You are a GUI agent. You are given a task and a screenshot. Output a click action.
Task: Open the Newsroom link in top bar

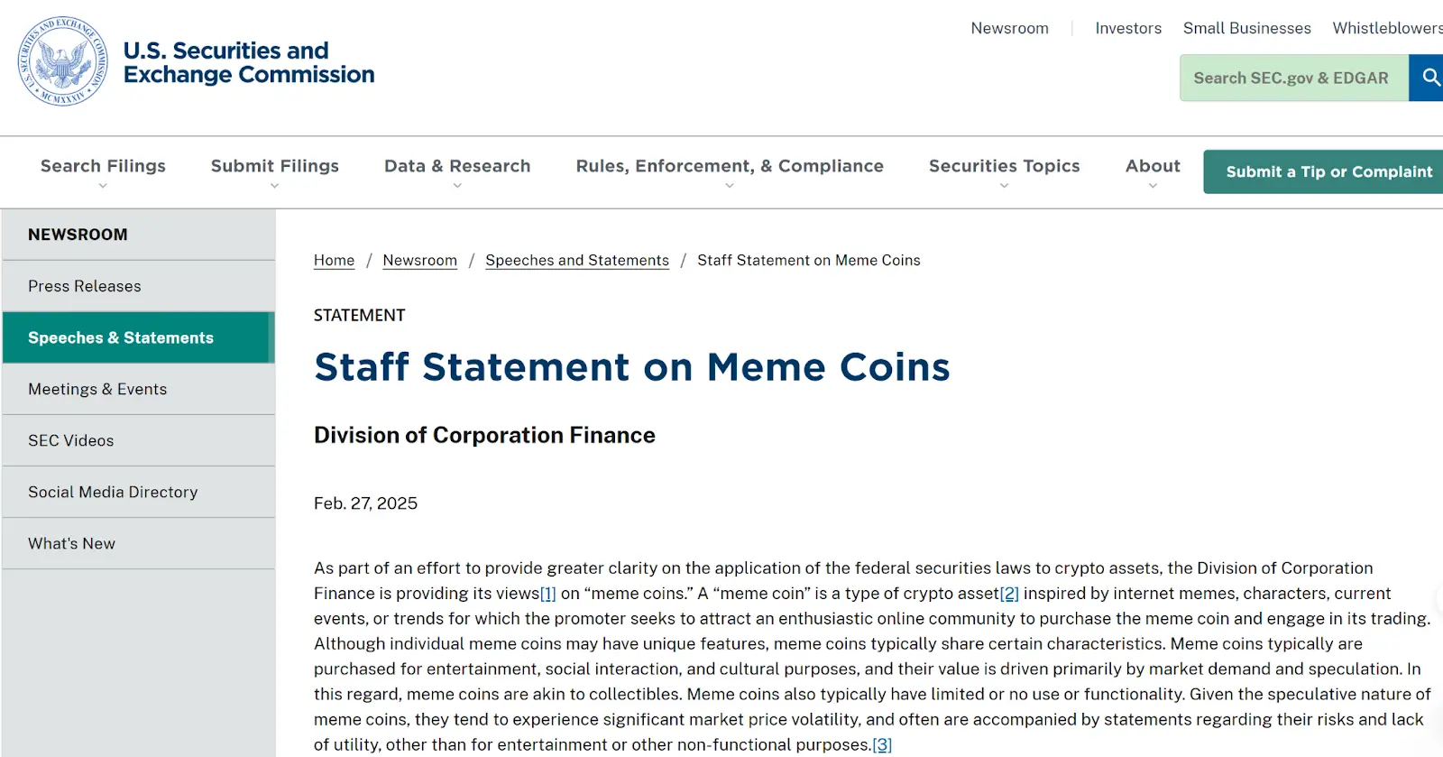coord(1009,28)
